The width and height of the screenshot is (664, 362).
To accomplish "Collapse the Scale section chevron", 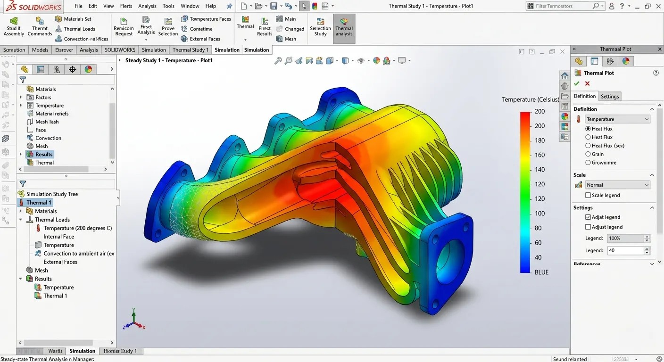I will pyautogui.click(x=652, y=175).
